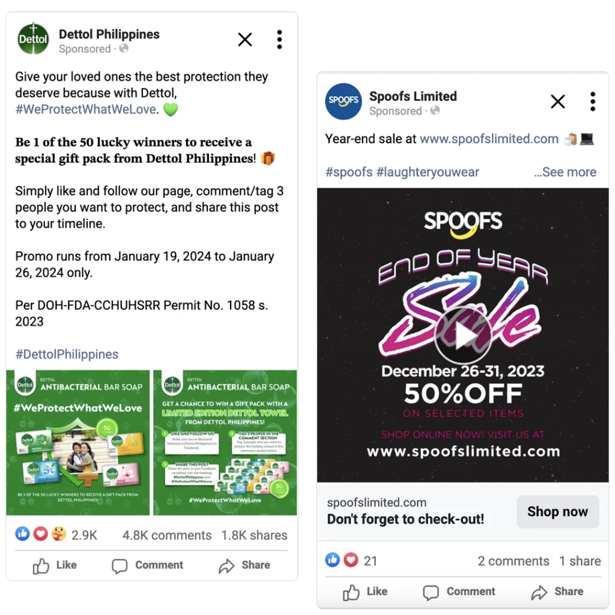Open Dettol Philippines profile picture

[34, 39]
